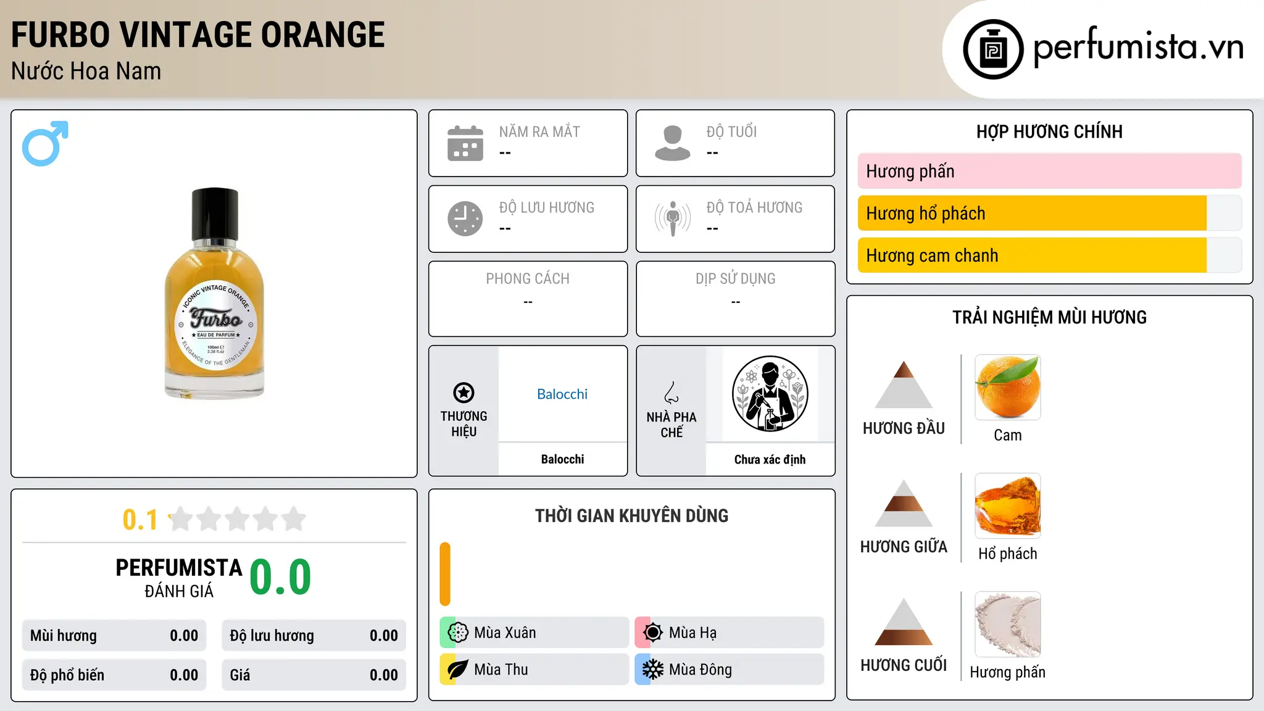The image size is (1264, 711).
Task: Click the HƯƠNG ĐẦU label
Action: 904,428
